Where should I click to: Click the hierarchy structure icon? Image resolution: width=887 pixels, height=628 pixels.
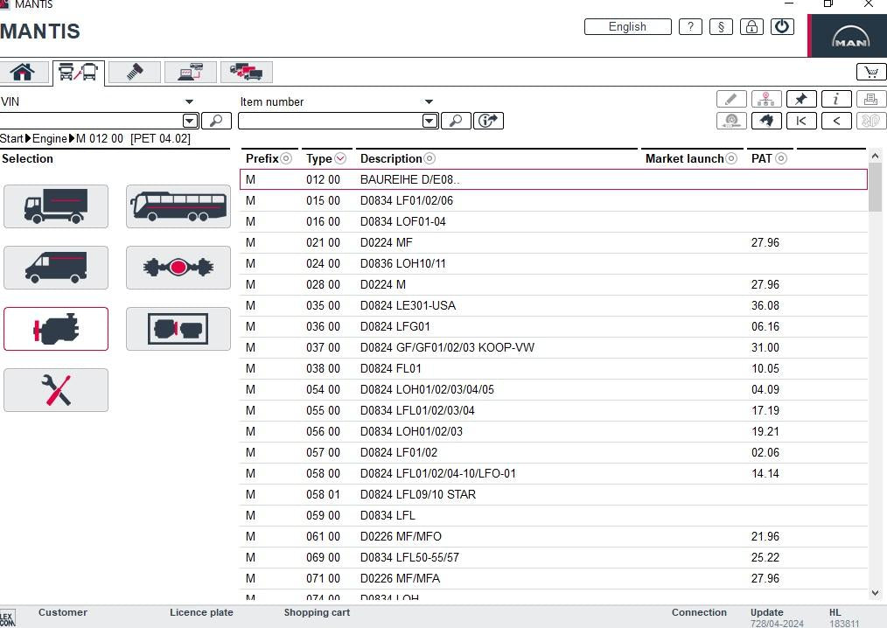pyautogui.click(x=766, y=99)
